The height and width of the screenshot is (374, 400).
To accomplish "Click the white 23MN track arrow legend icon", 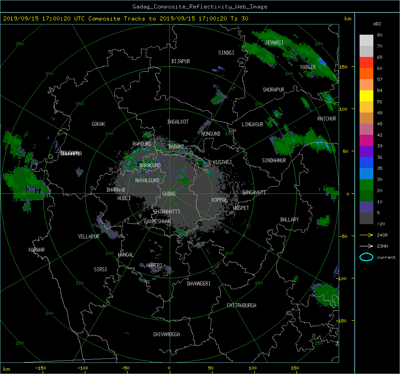I will [366, 246].
